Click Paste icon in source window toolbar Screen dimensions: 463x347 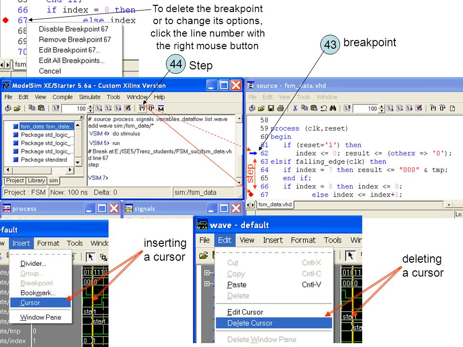[x=314, y=108]
